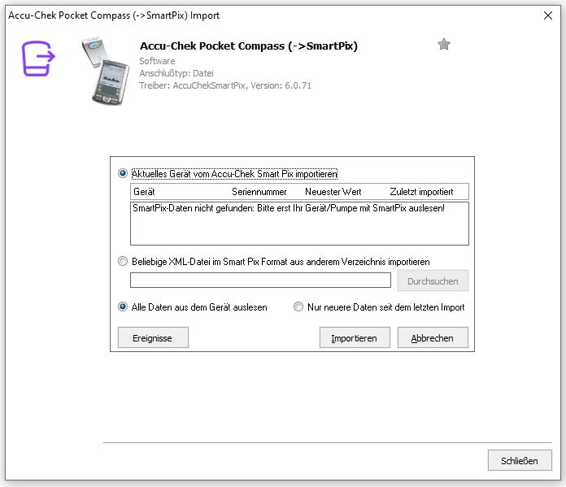This screenshot has height=487, width=566.
Task: Click the SmartPix-Daten nicht gefunden message list
Action: 299,224
